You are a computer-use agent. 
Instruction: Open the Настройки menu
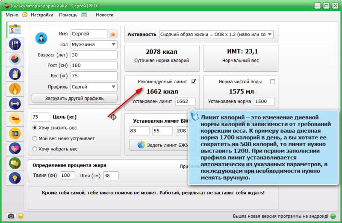[x=42, y=15]
